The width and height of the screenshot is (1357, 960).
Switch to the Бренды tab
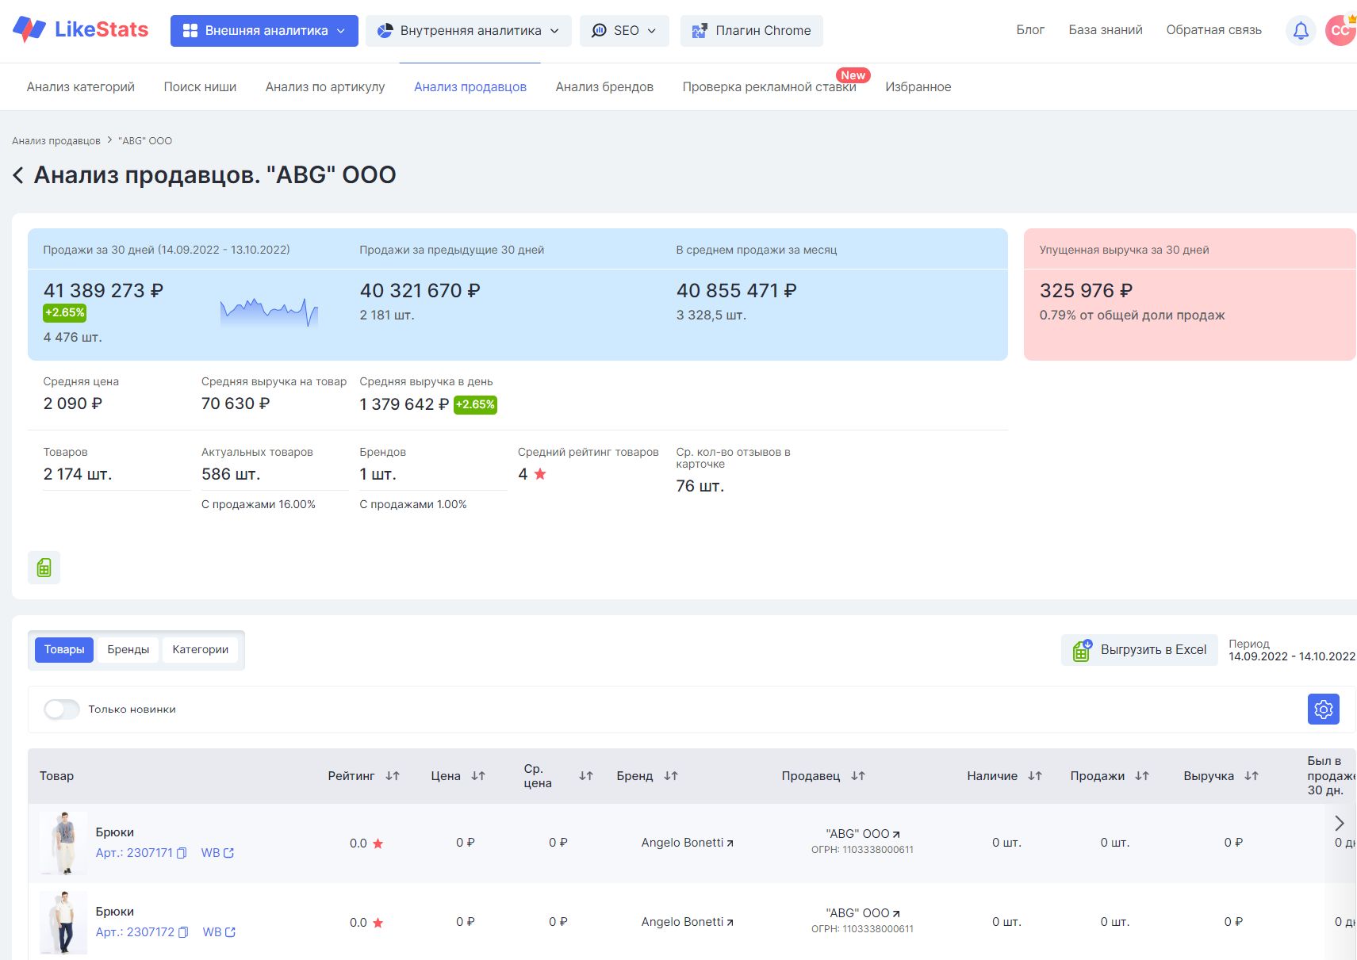coord(128,650)
